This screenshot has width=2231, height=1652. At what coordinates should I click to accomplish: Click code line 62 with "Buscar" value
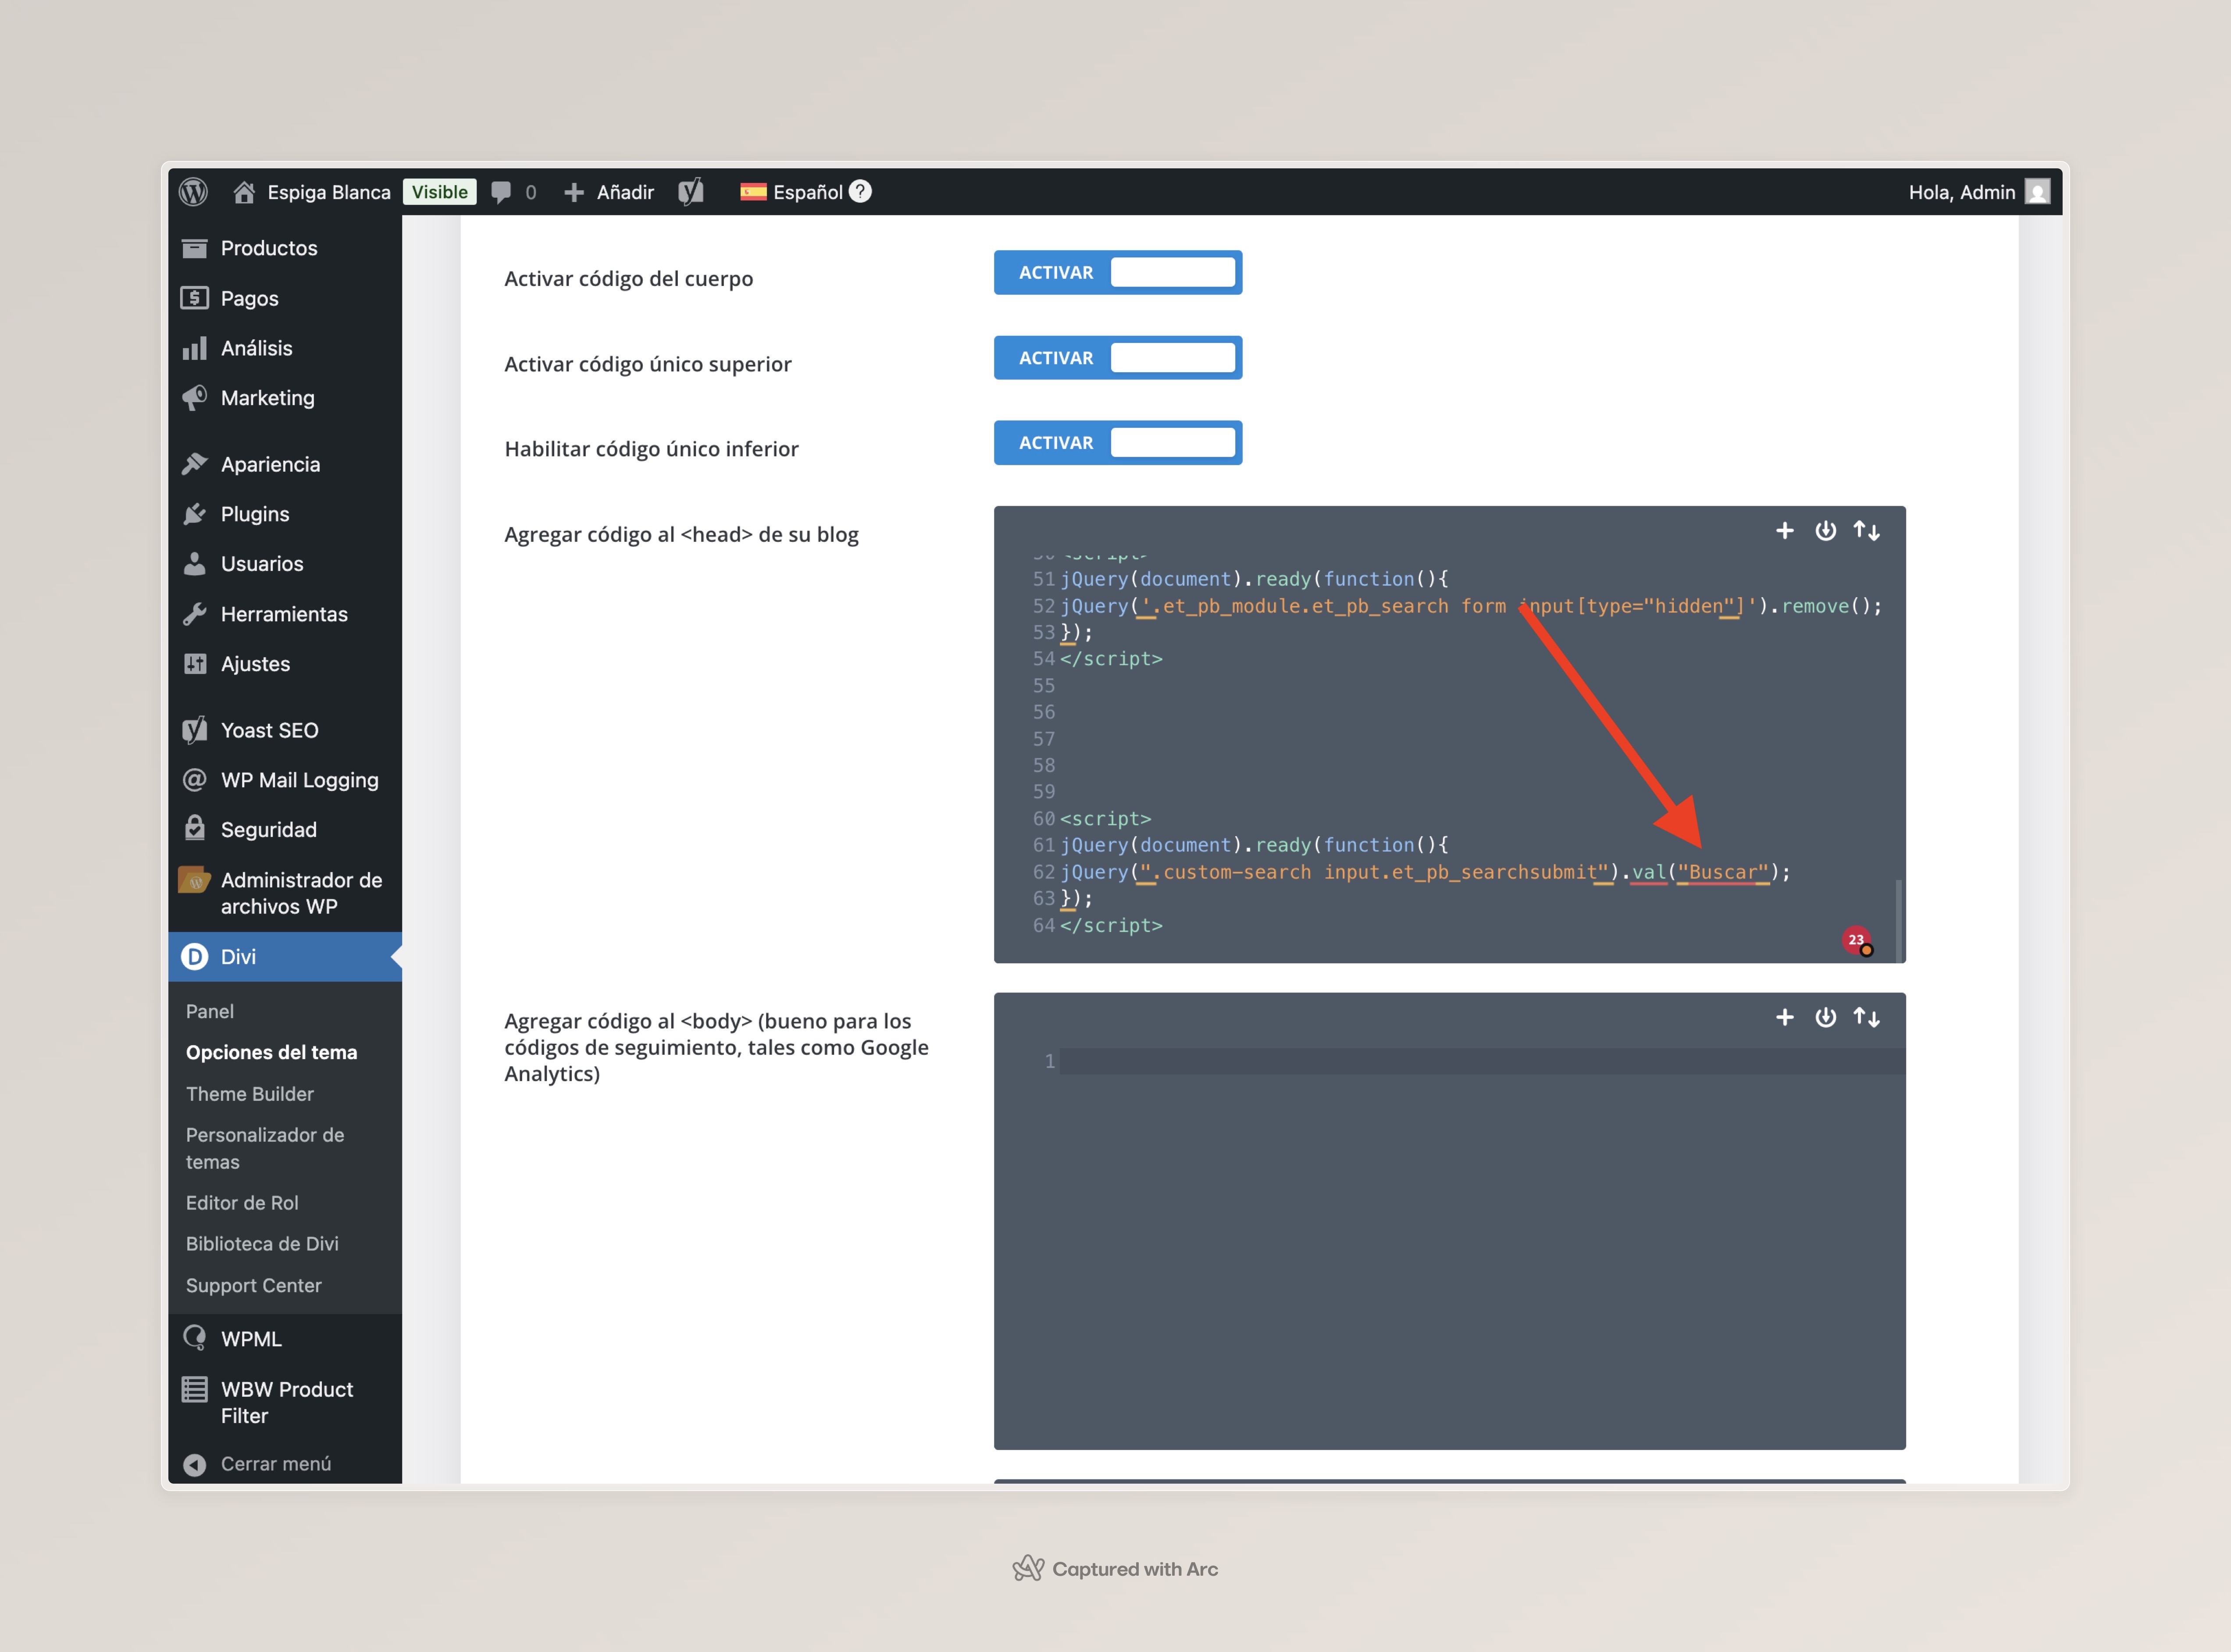[1426, 872]
